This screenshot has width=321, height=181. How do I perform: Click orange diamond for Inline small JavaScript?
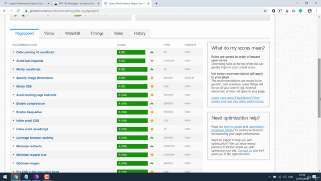152,129
